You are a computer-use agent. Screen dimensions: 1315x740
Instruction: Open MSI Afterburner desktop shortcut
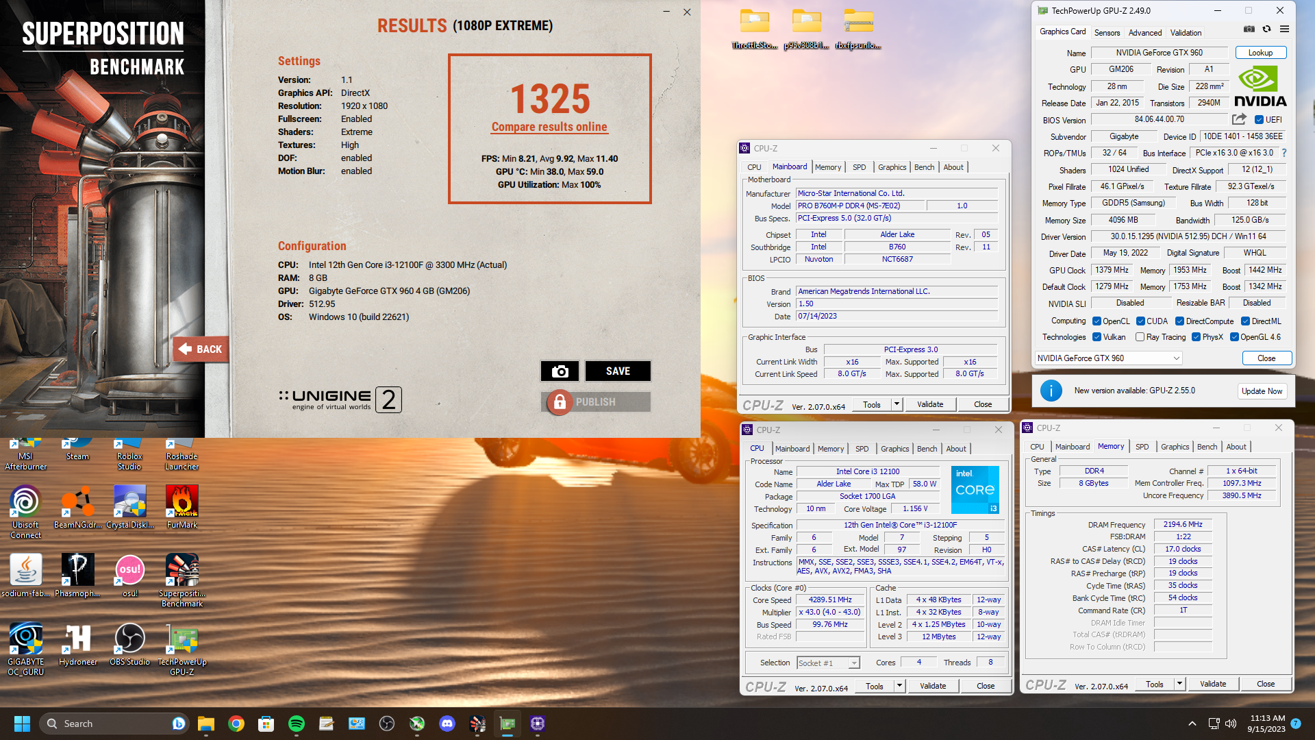click(25, 454)
